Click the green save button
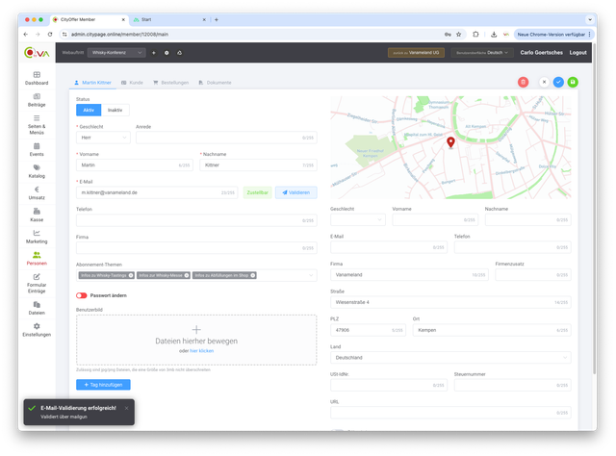This screenshot has height=456, width=616. click(x=574, y=83)
